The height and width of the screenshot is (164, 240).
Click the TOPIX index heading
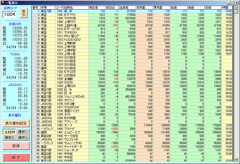coord(15,54)
